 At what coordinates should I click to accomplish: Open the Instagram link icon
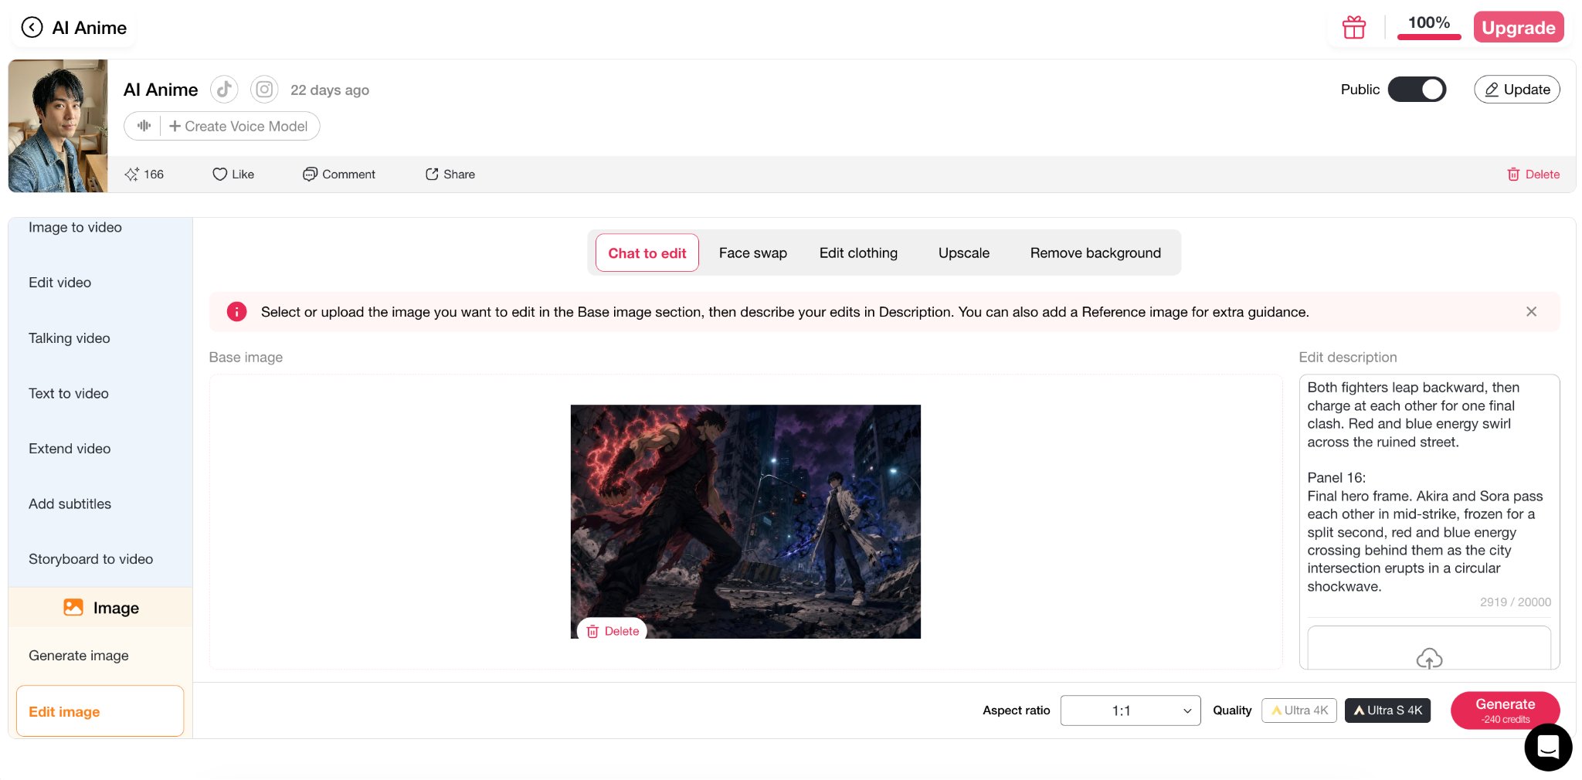(x=264, y=90)
